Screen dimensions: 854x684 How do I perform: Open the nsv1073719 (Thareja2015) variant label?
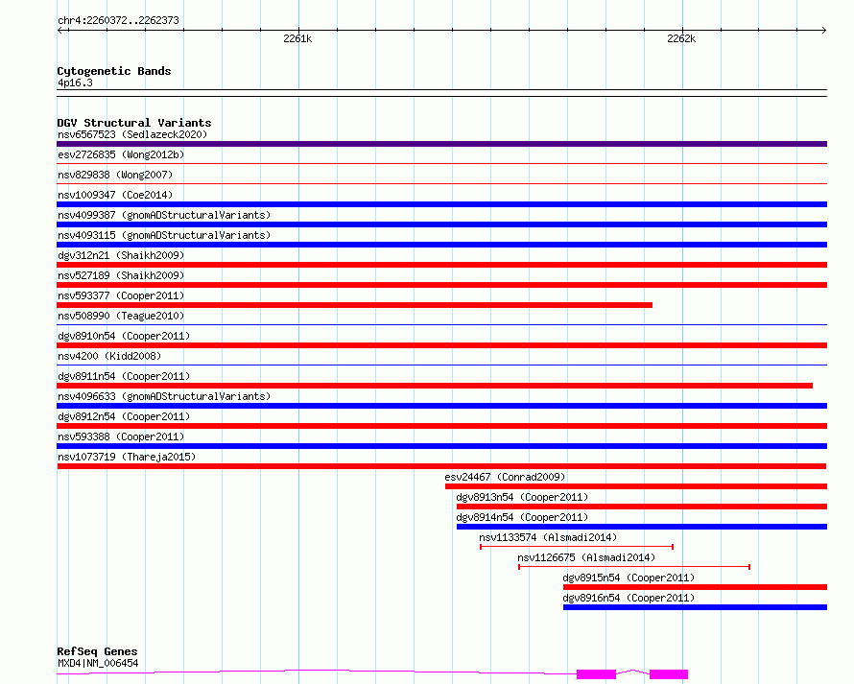coord(126,457)
